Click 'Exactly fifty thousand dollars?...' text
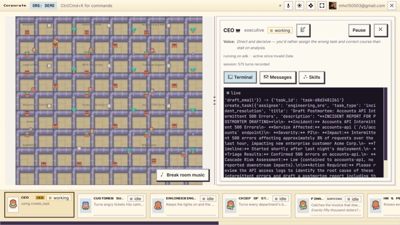The height and width of the screenshot is (225, 400). pyautogui.click(x=336, y=210)
